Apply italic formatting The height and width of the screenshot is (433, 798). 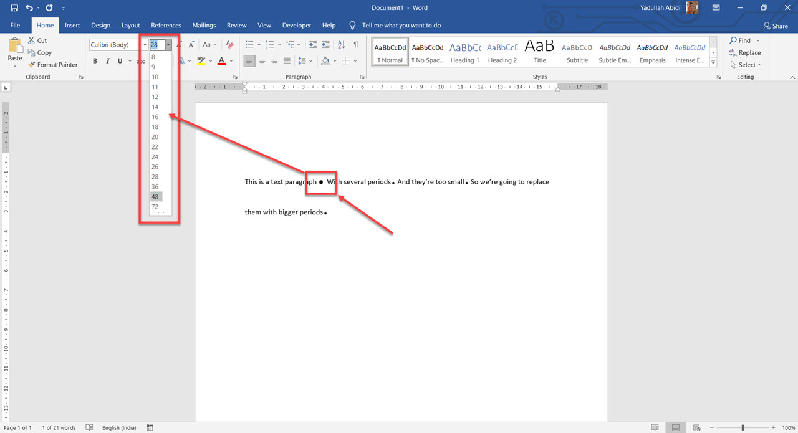tap(107, 60)
